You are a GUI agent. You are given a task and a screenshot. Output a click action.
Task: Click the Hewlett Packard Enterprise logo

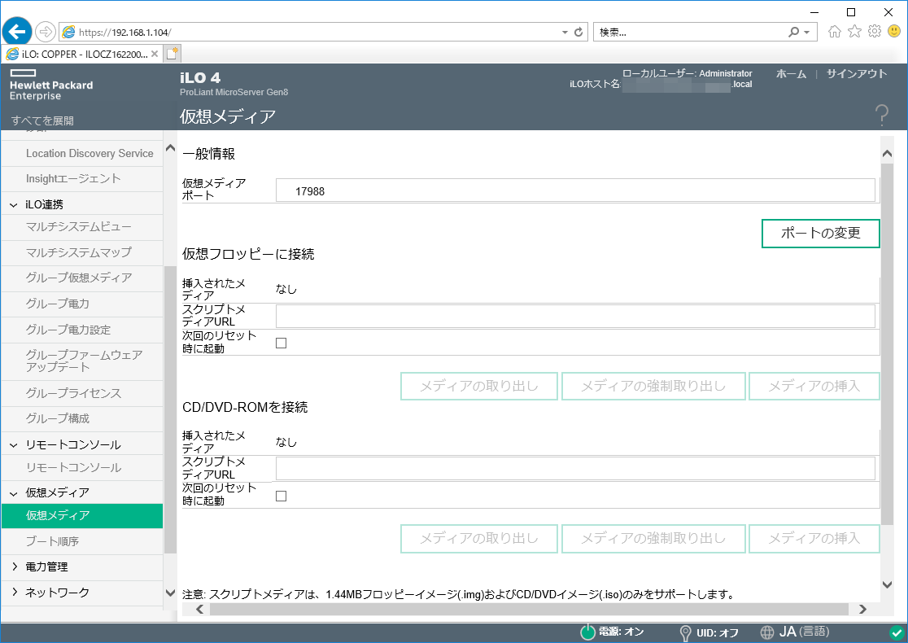pyautogui.click(x=51, y=85)
